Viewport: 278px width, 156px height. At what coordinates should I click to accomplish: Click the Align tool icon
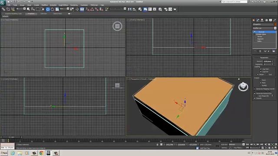pos(134,9)
